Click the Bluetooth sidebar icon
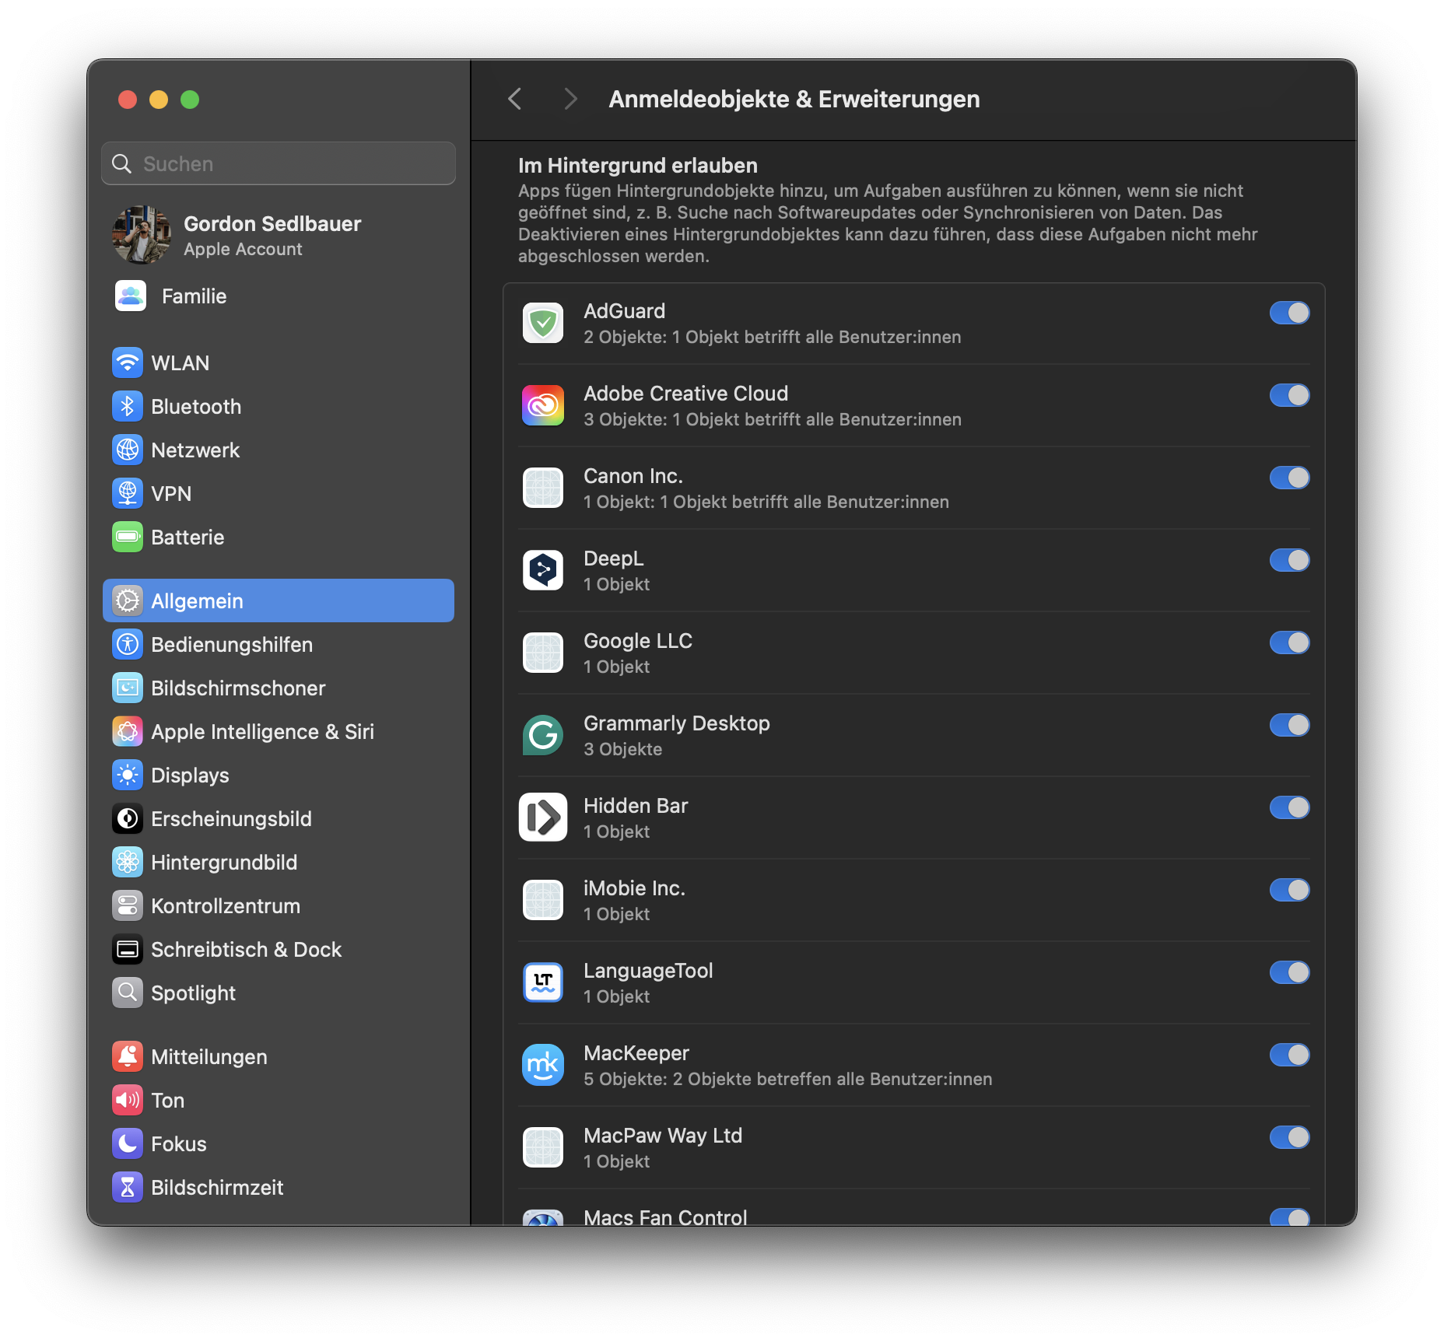 [x=128, y=406]
